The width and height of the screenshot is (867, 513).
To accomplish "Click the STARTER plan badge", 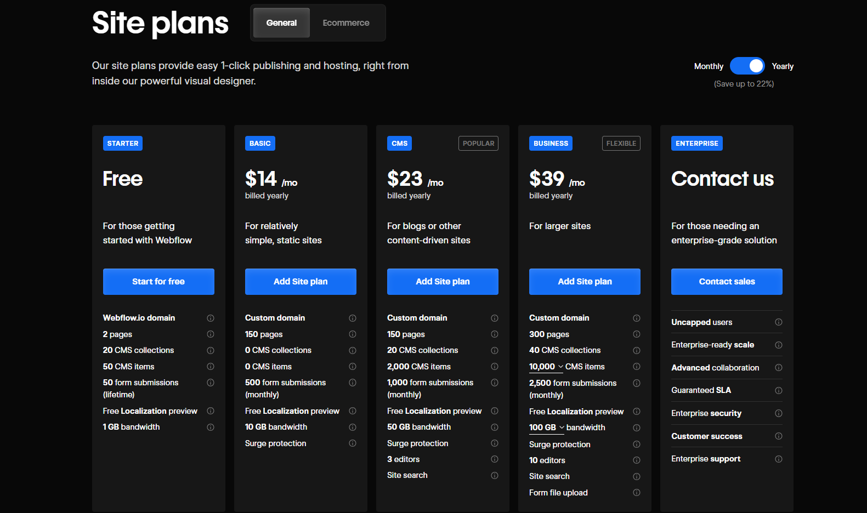I will [x=123, y=144].
